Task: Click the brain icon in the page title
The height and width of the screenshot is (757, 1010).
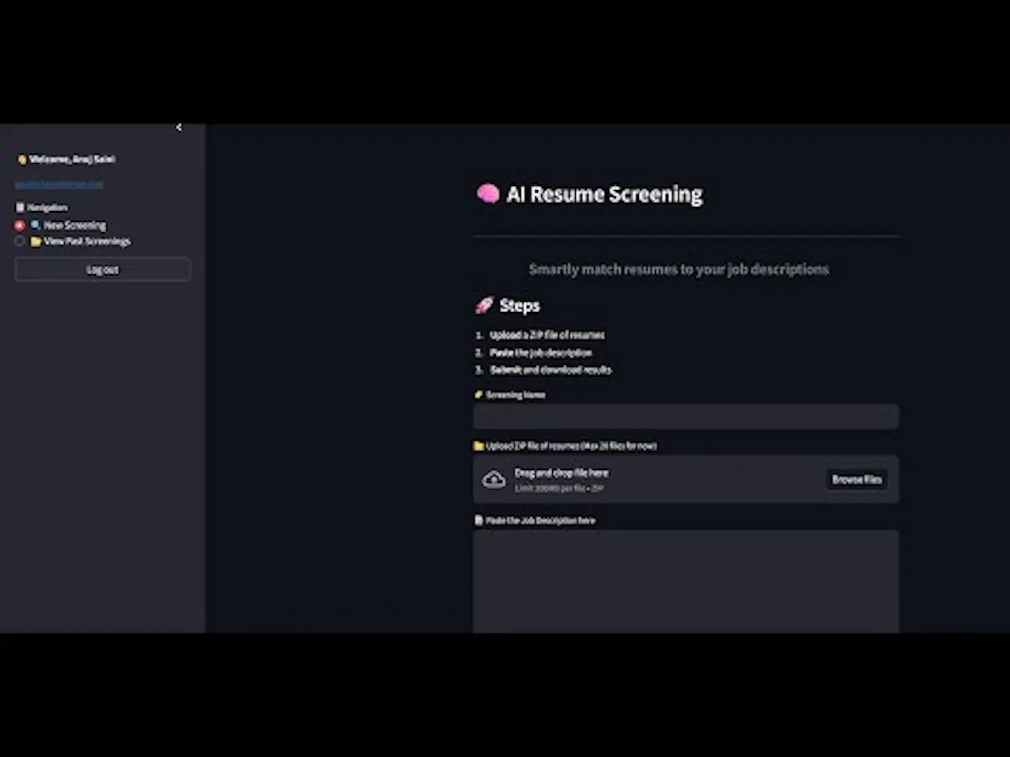Action: pos(488,194)
